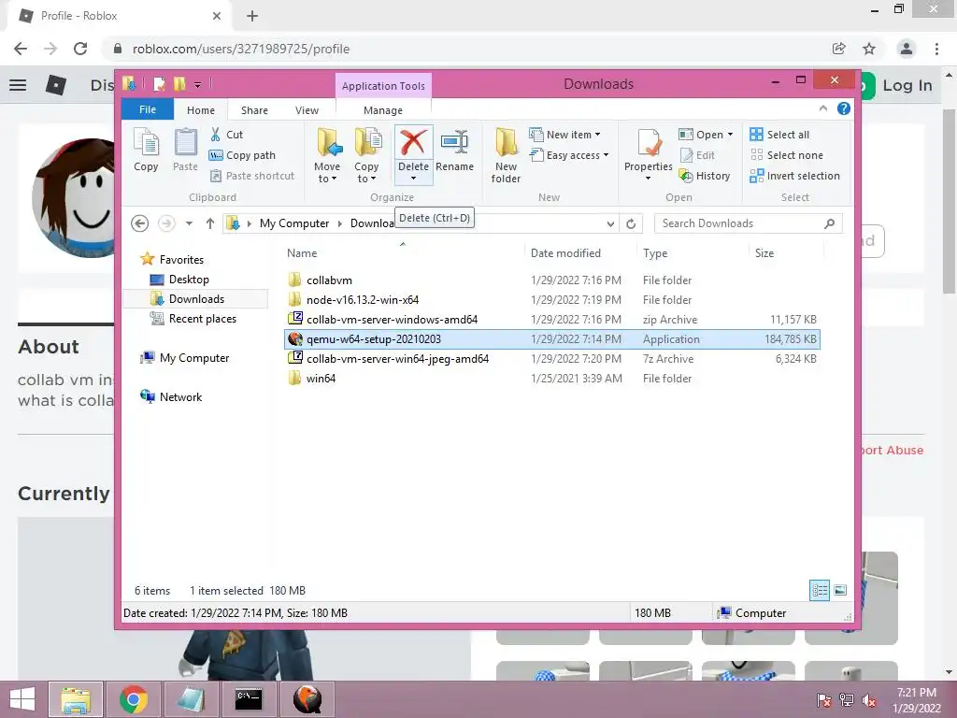
Task: Bookmark the Roblox page with star
Action: tap(869, 49)
